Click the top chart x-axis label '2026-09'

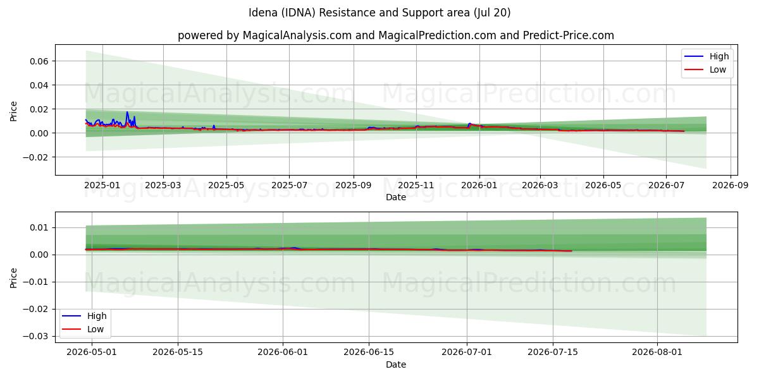pos(731,185)
